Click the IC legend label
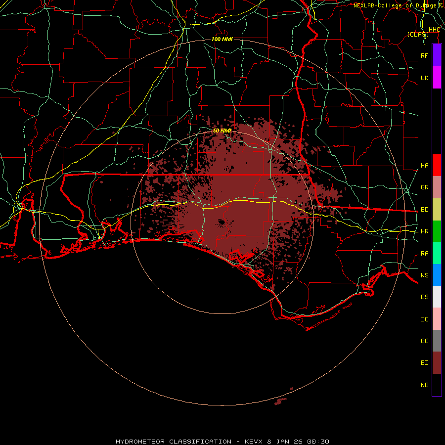 (424, 319)
